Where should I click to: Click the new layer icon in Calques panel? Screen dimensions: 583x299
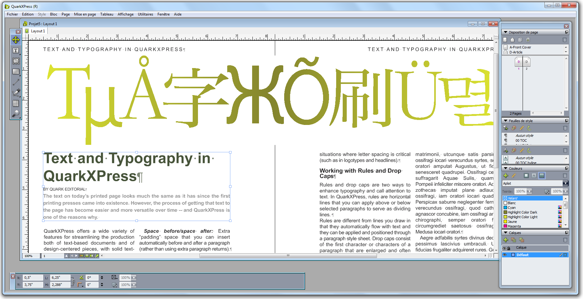[x=505, y=240]
